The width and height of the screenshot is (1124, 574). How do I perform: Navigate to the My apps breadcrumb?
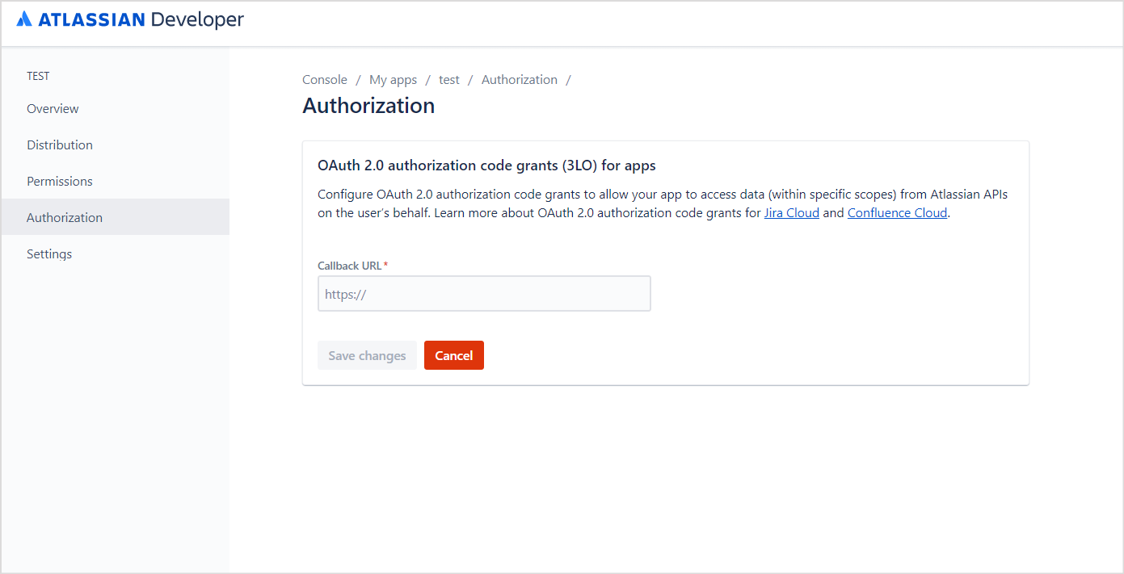pos(393,80)
